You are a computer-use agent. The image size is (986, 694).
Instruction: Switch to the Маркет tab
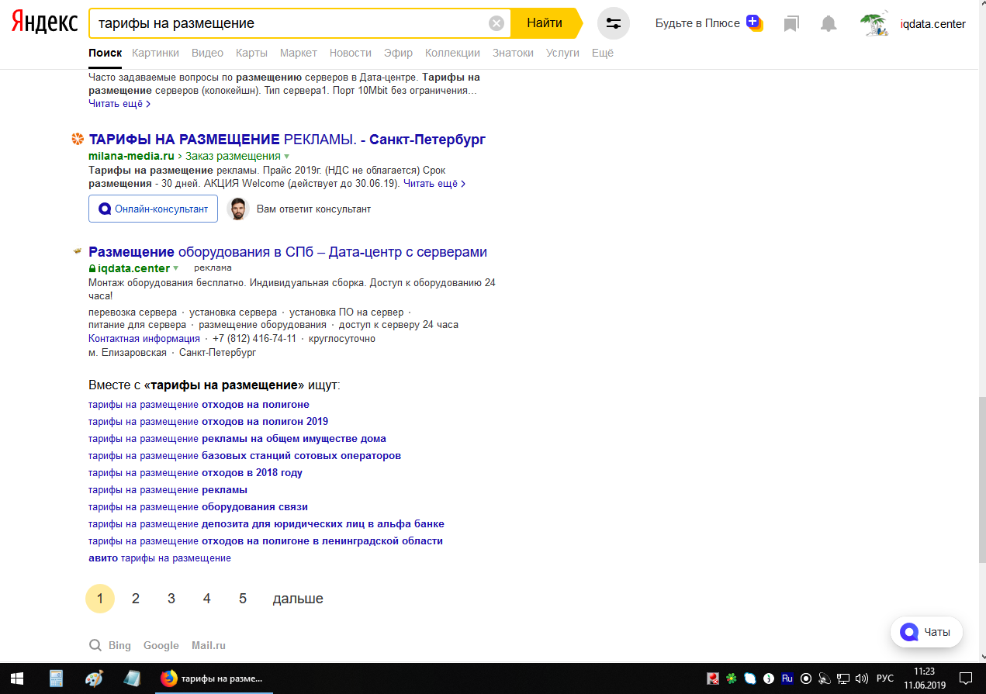coord(299,53)
